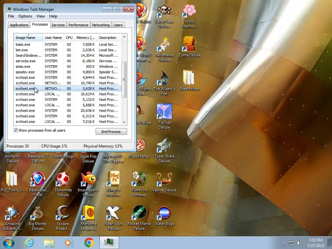Select svchost.exe row using 20,636 K
This screenshot has width=332, height=249.
pyautogui.click(x=67, y=111)
